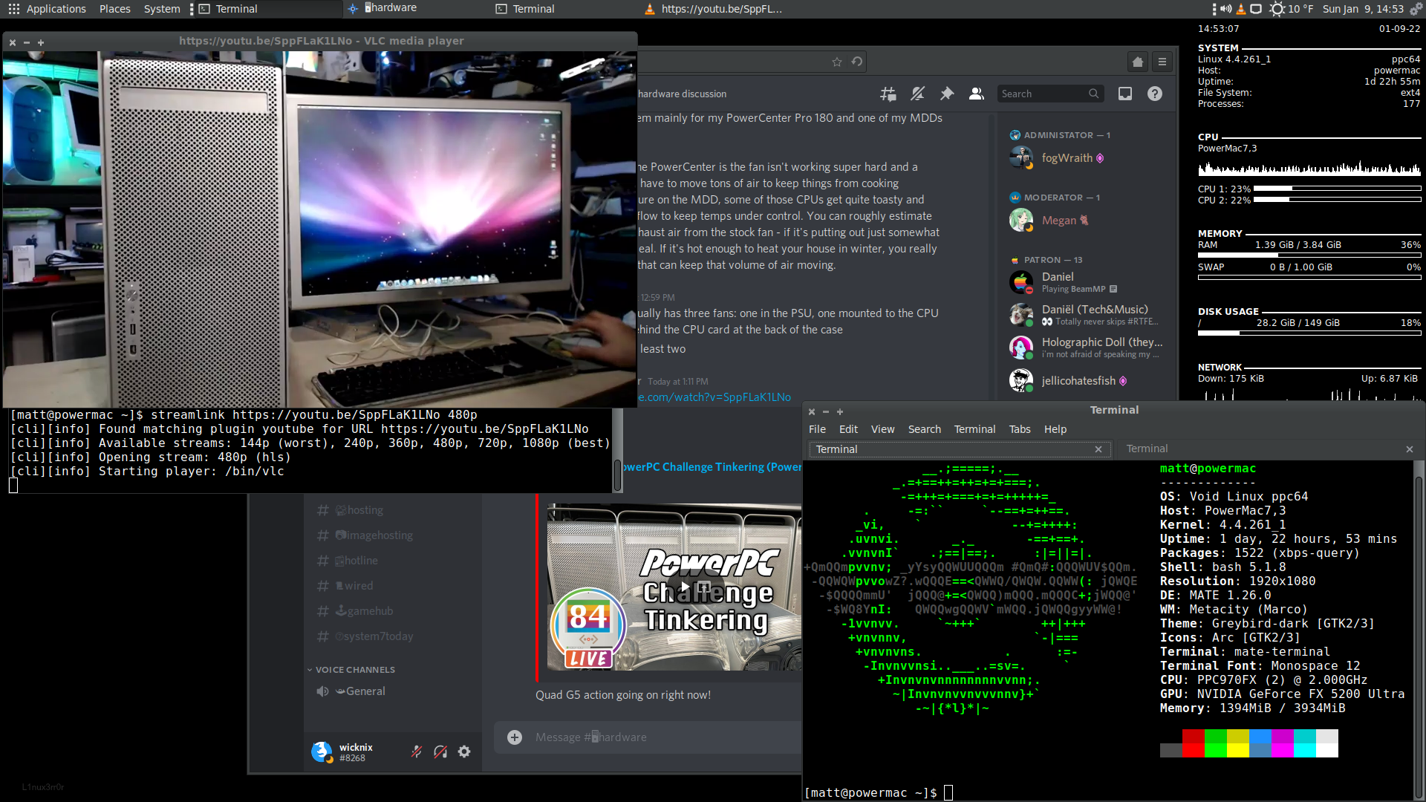The image size is (1426, 802).
Task: Open volume control speaker icon in tray
Action: click(1226, 9)
